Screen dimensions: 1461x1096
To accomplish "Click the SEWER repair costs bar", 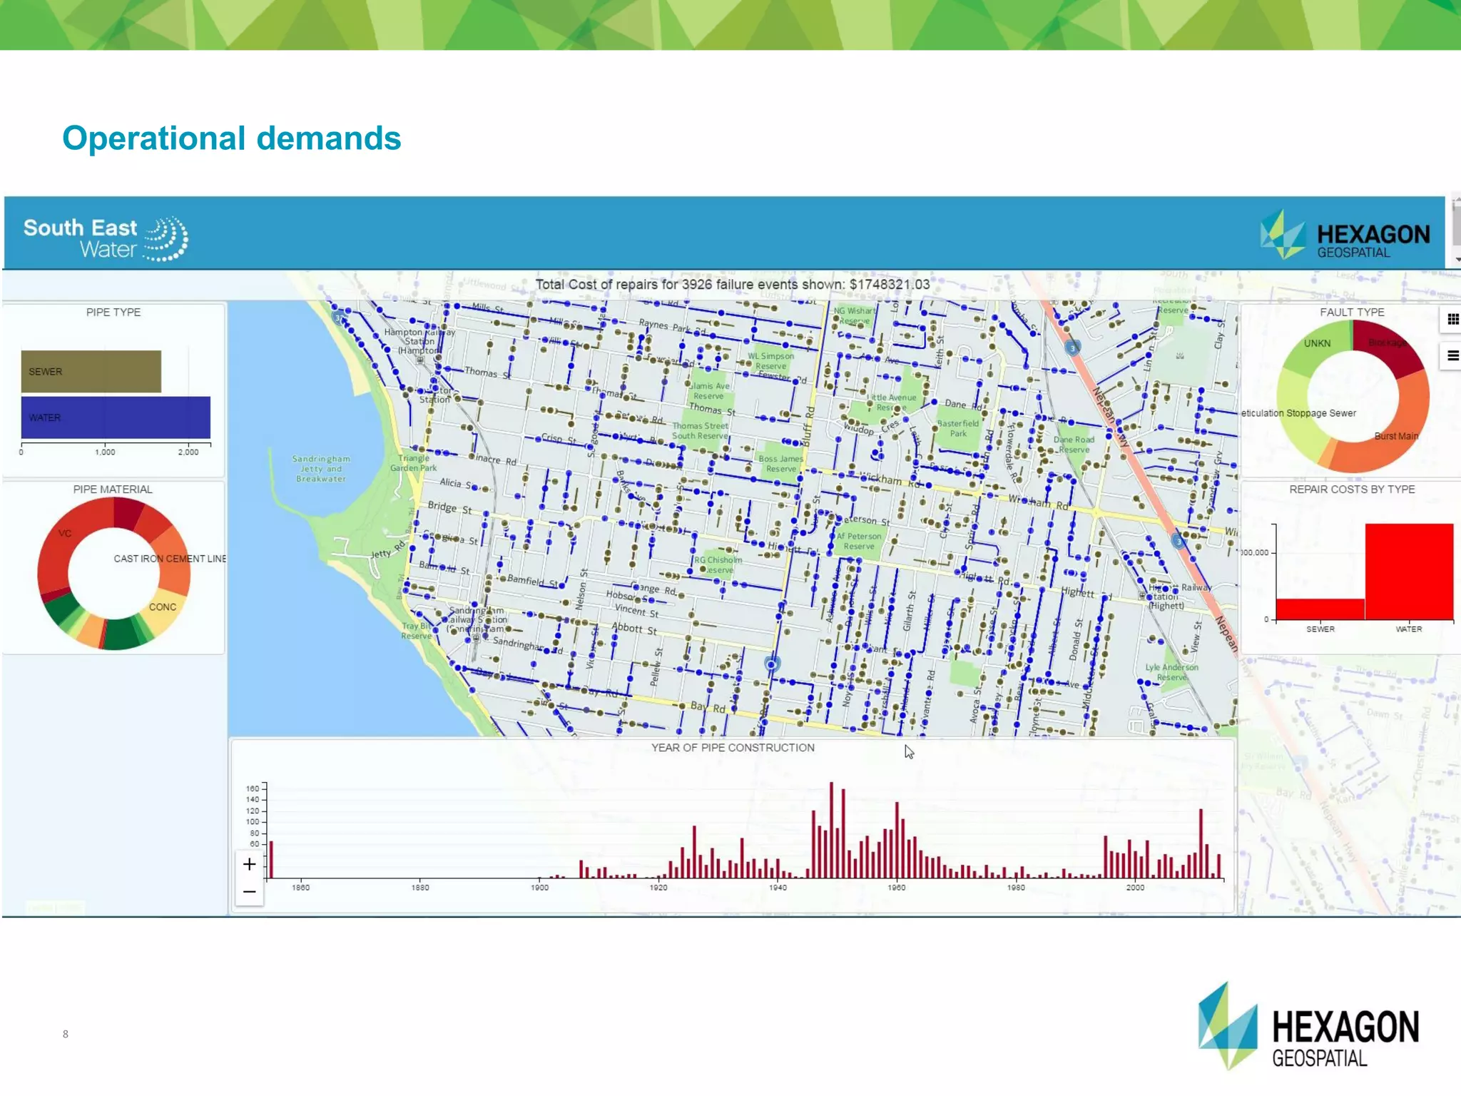I will (x=1320, y=609).
